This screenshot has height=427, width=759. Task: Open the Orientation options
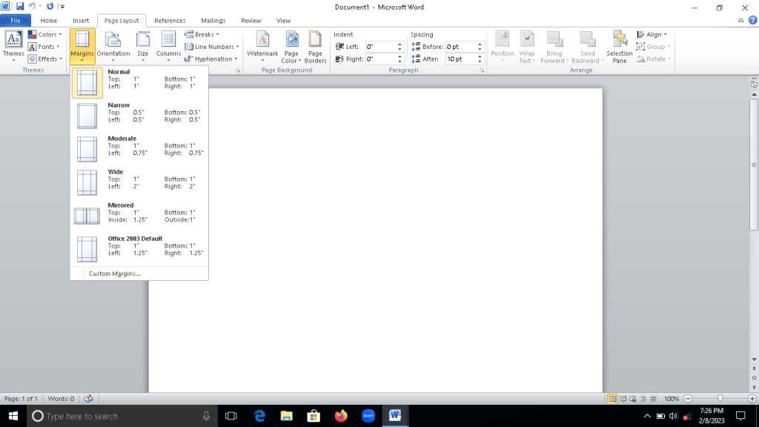pos(113,46)
